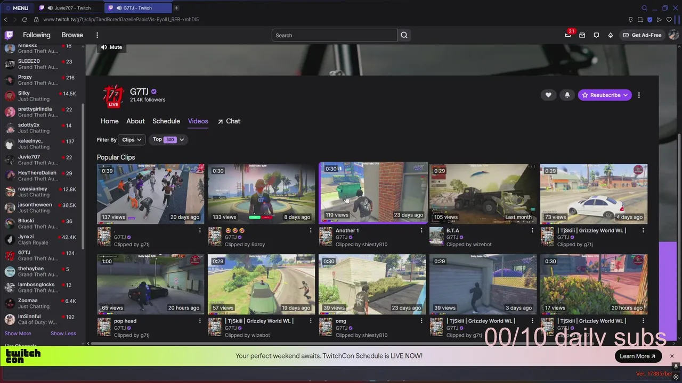Click the browser pinboard pin icon
Image resolution: width=682 pixels, height=383 pixels.
[630, 20]
